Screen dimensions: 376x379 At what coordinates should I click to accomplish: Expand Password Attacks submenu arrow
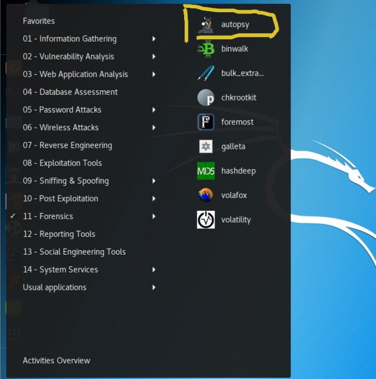pyautogui.click(x=154, y=110)
